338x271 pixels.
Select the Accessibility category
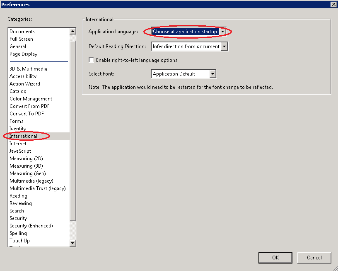pos(23,76)
